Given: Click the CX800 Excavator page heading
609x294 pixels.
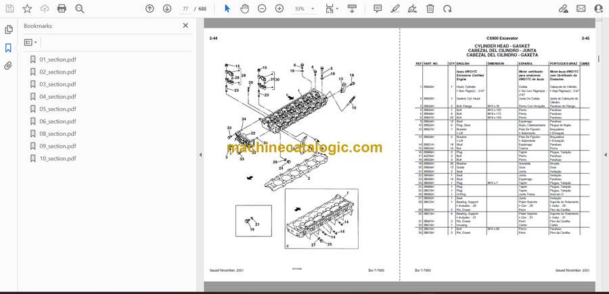Looking at the screenshot, I should (x=502, y=39).
